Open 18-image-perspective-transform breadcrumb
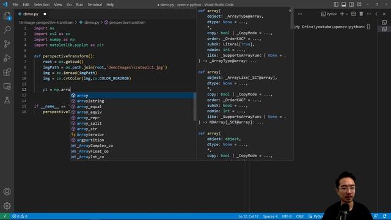 (x=46, y=23)
